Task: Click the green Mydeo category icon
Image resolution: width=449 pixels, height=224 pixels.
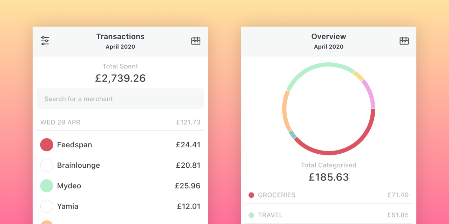Action: point(47,186)
